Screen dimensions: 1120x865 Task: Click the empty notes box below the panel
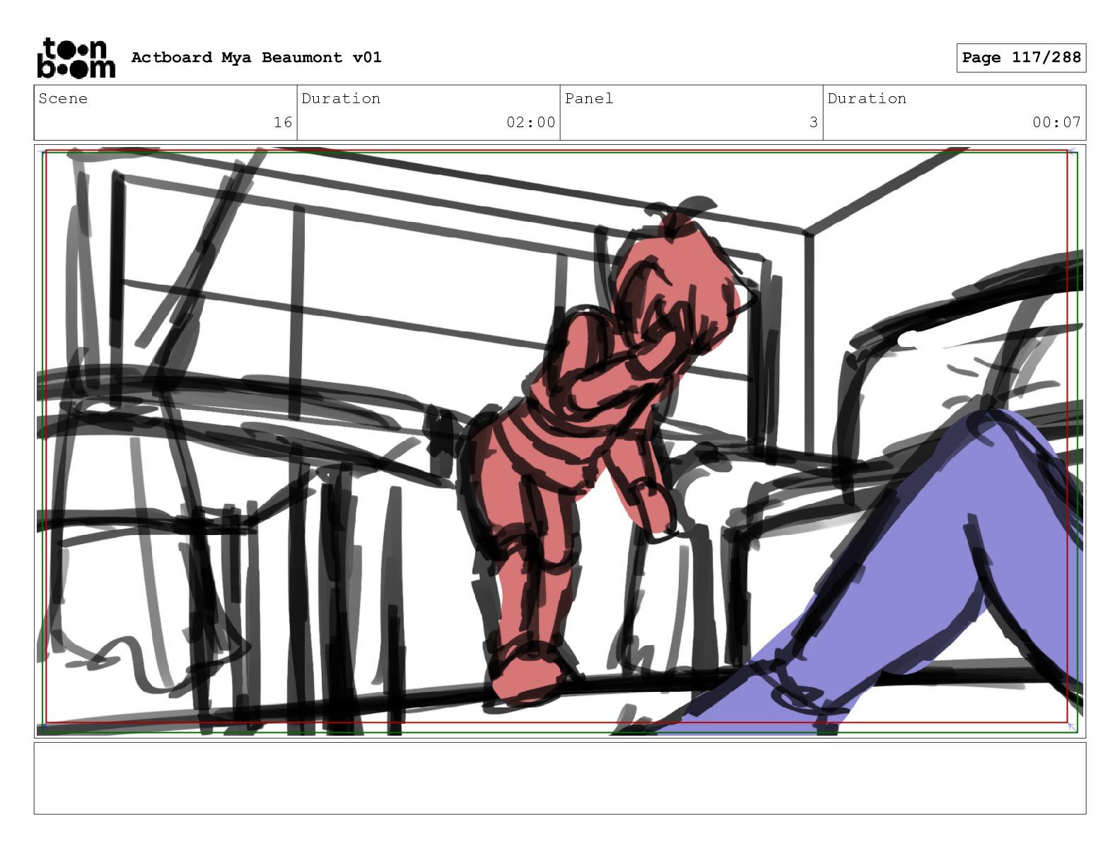click(560, 778)
